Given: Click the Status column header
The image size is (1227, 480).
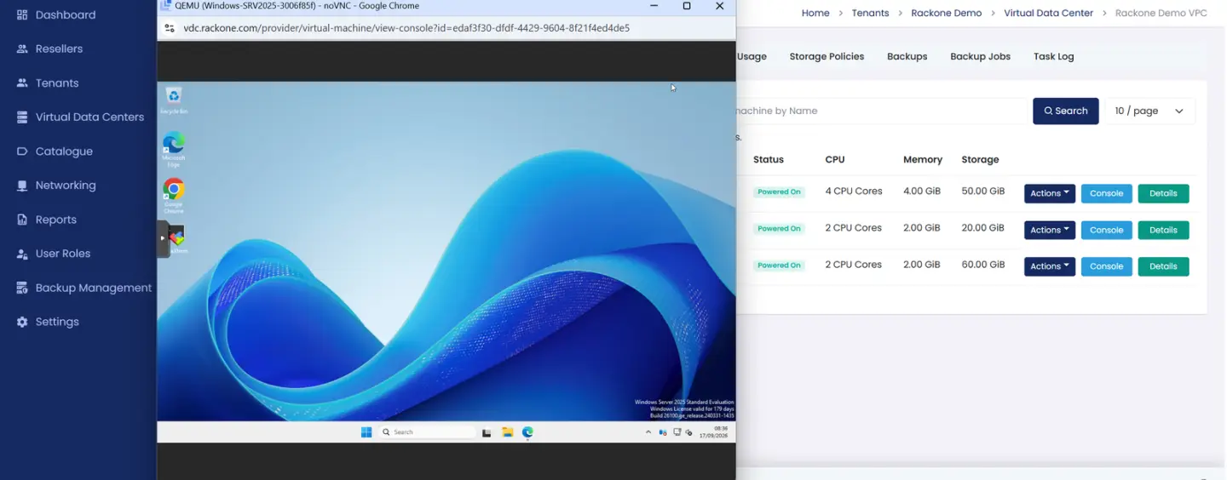Looking at the screenshot, I should point(769,159).
